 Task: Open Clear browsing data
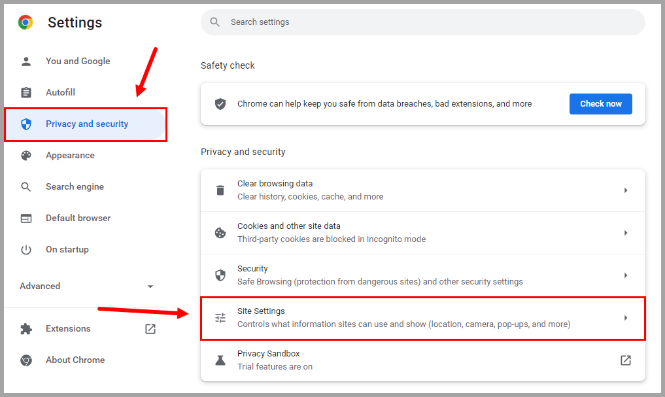(x=423, y=190)
